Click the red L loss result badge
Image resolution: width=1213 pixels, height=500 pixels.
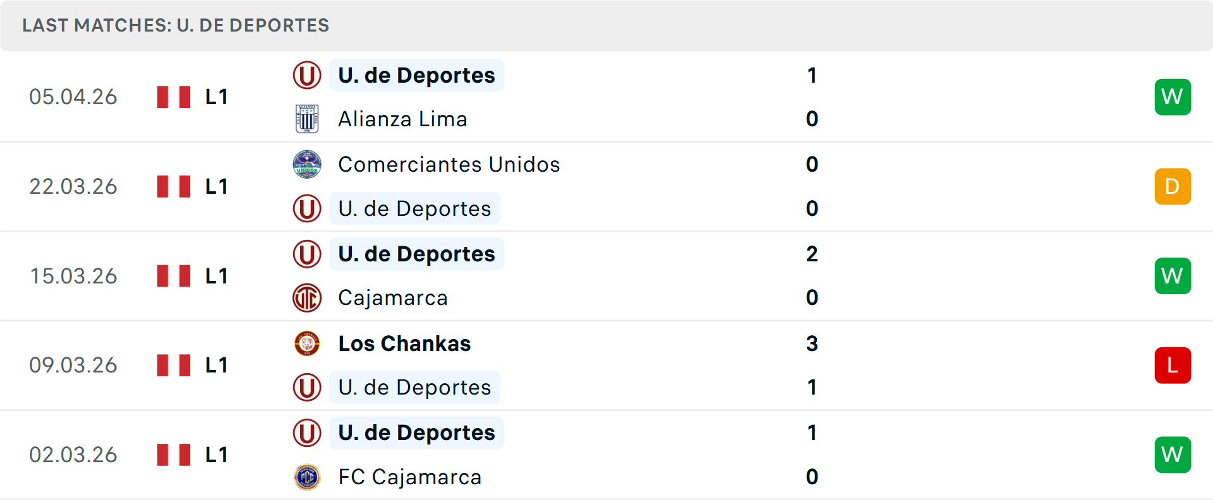pos(1172,365)
